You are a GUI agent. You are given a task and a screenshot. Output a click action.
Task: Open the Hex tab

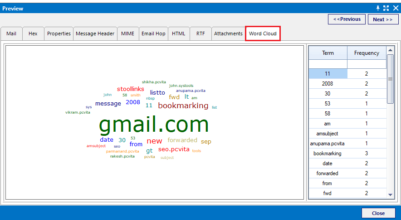click(33, 33)
